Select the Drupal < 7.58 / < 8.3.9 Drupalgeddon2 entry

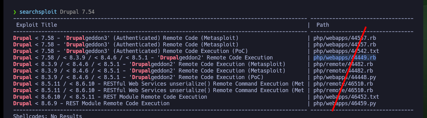click(x=143, y=58)
